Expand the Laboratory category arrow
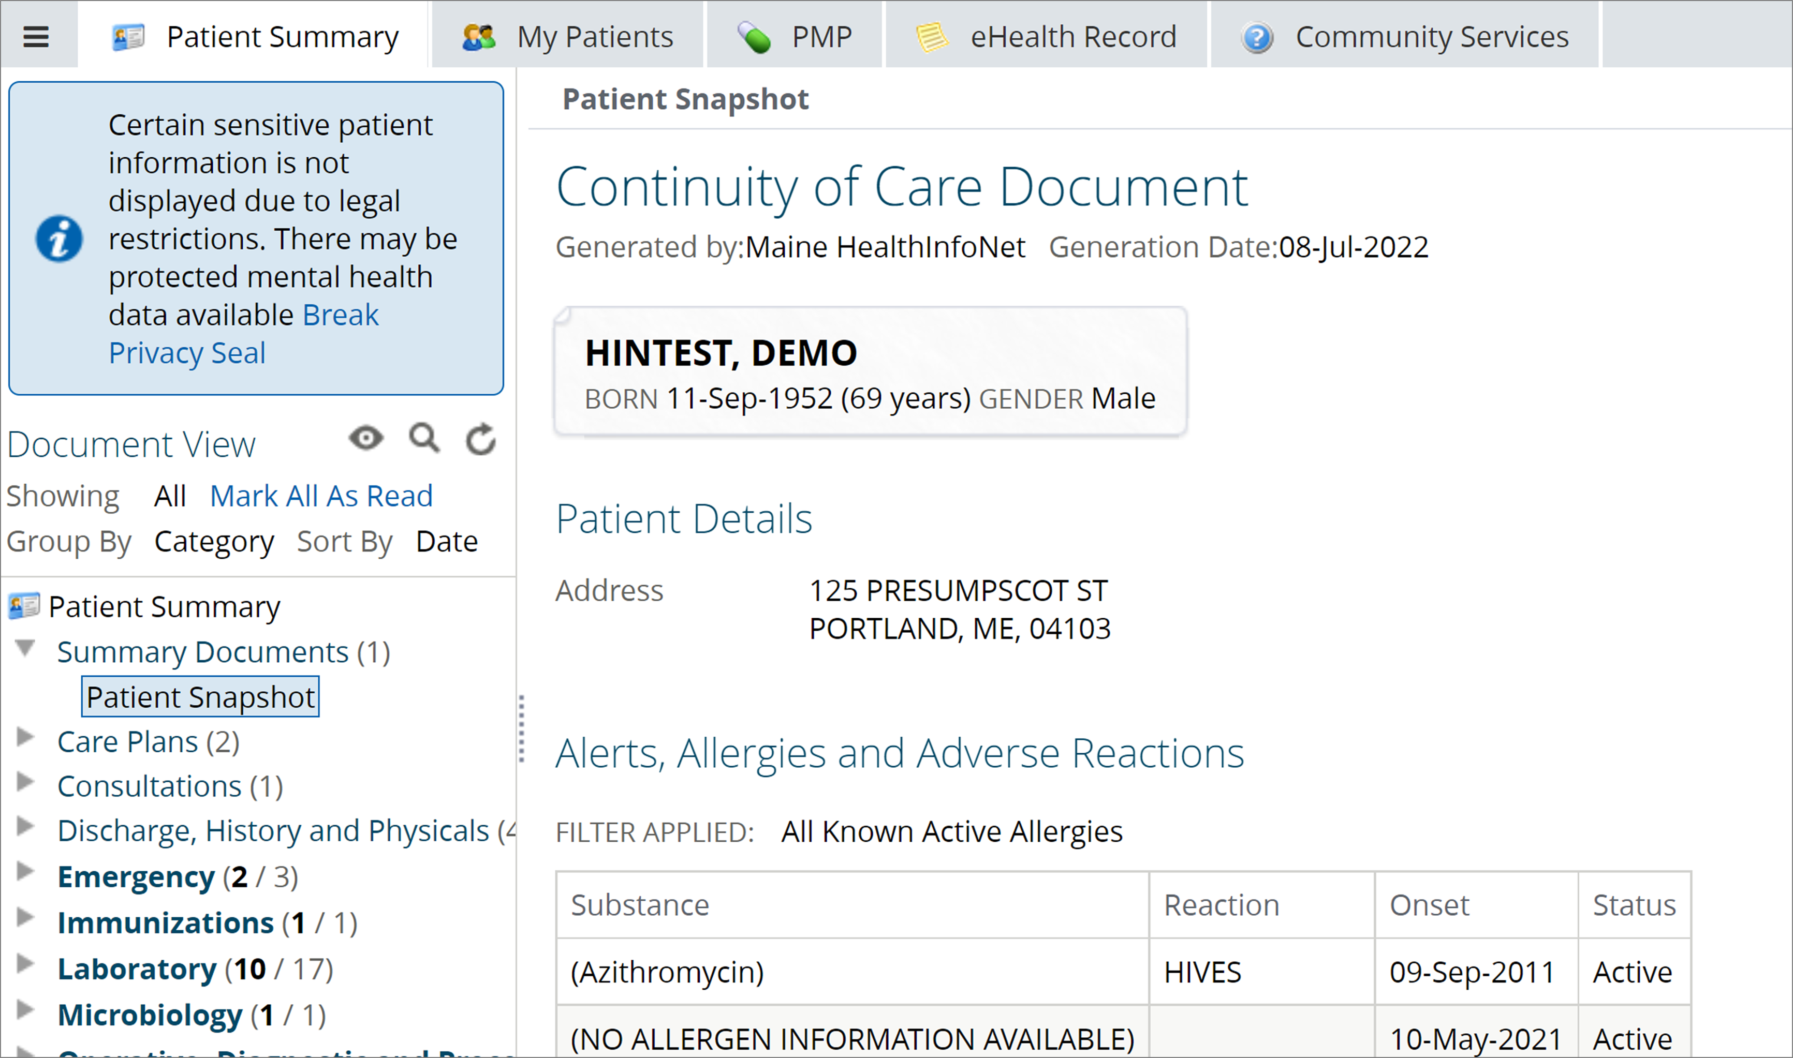This screenshot has height=1058, width=1793. (x=26, y=964)
